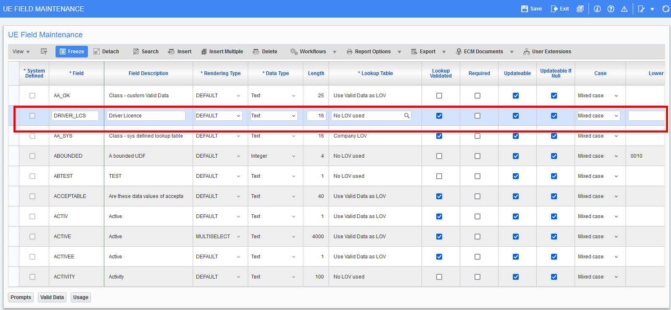
Task: Click the Export table icon
Action: coord(414,52)
